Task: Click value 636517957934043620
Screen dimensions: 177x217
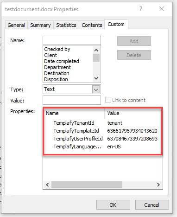Action: pos(132,131)
